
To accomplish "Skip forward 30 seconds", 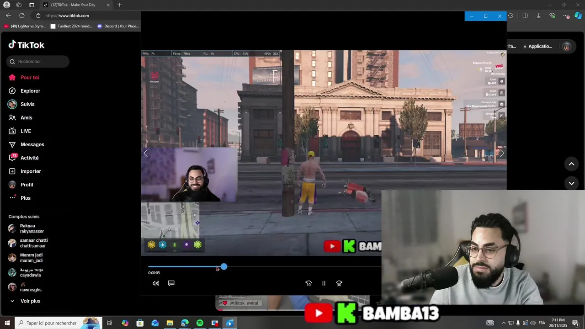I will 339,283.
